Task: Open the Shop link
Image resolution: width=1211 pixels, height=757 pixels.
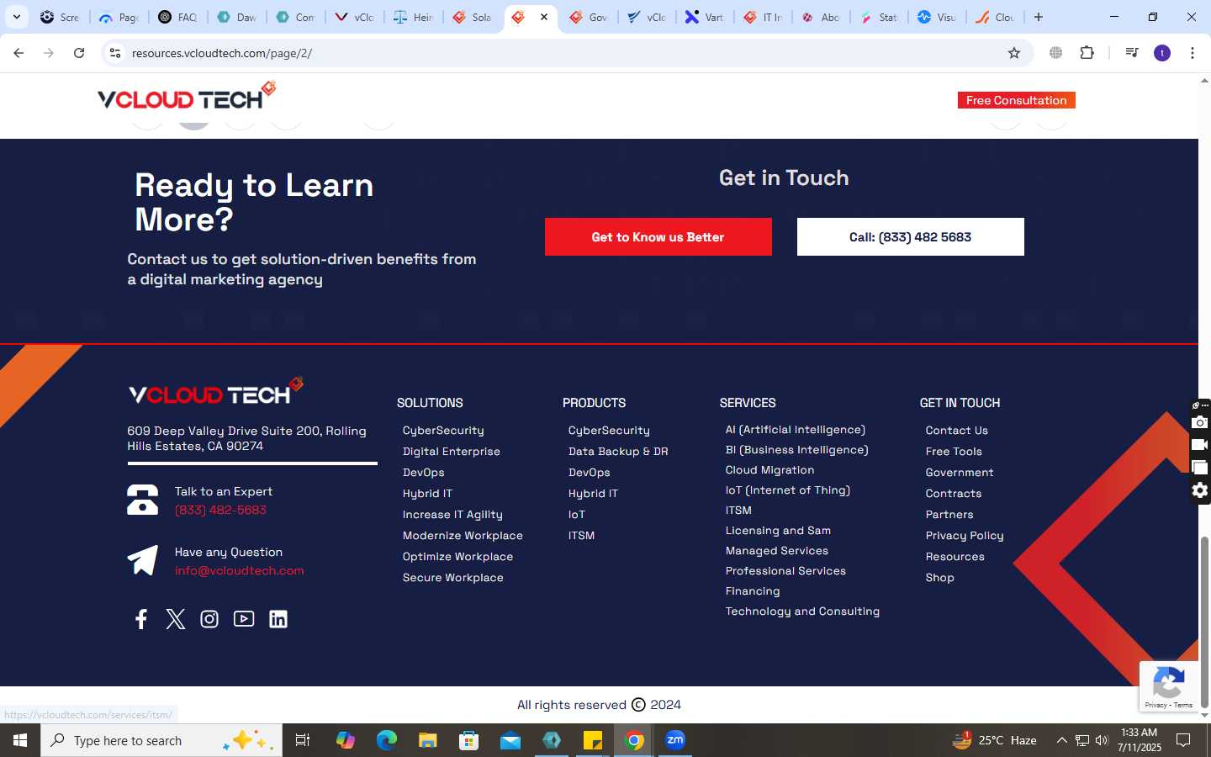Action: tap(940, 578)
